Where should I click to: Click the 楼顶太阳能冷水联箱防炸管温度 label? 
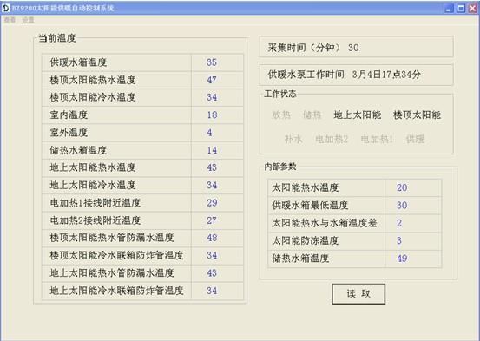click(x=116, y=255)
